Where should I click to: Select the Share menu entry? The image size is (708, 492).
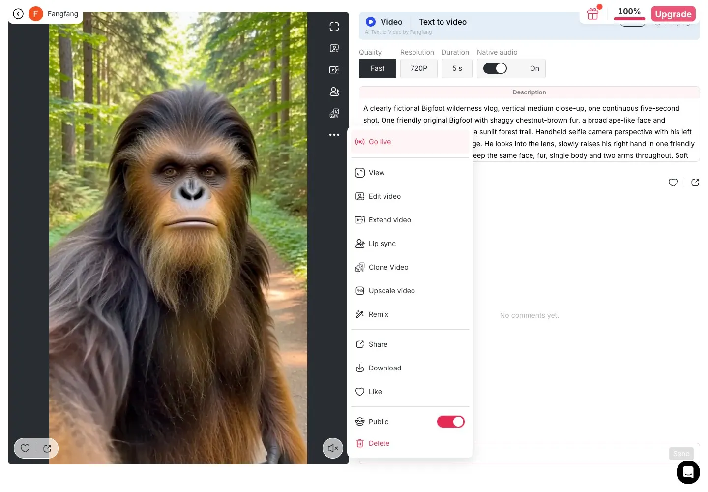[x=411, y=344]
